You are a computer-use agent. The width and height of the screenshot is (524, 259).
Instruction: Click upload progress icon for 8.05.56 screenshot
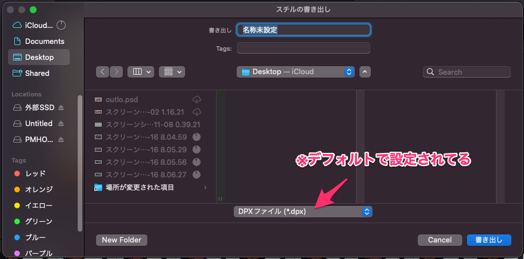[197, 162]
